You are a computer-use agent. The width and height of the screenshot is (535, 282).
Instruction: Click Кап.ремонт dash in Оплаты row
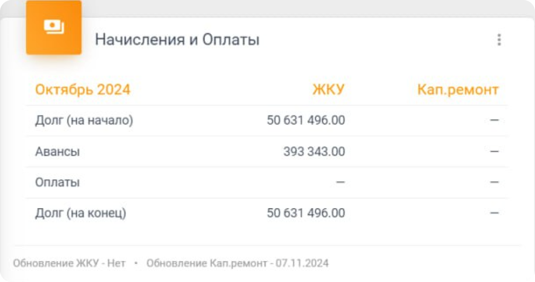click(494, 183)
